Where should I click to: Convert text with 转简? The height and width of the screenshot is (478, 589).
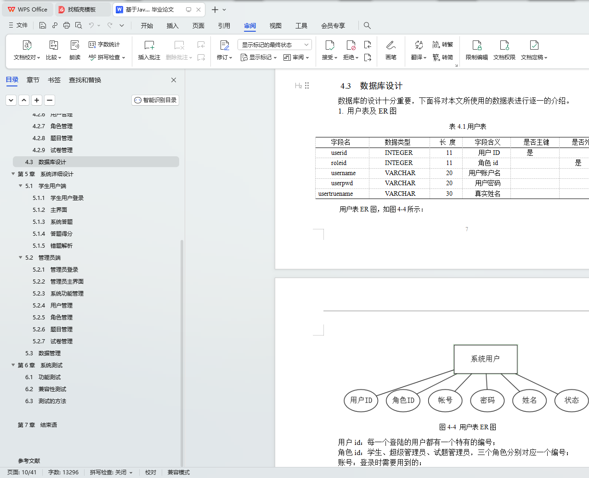click(x=443, y=57)
